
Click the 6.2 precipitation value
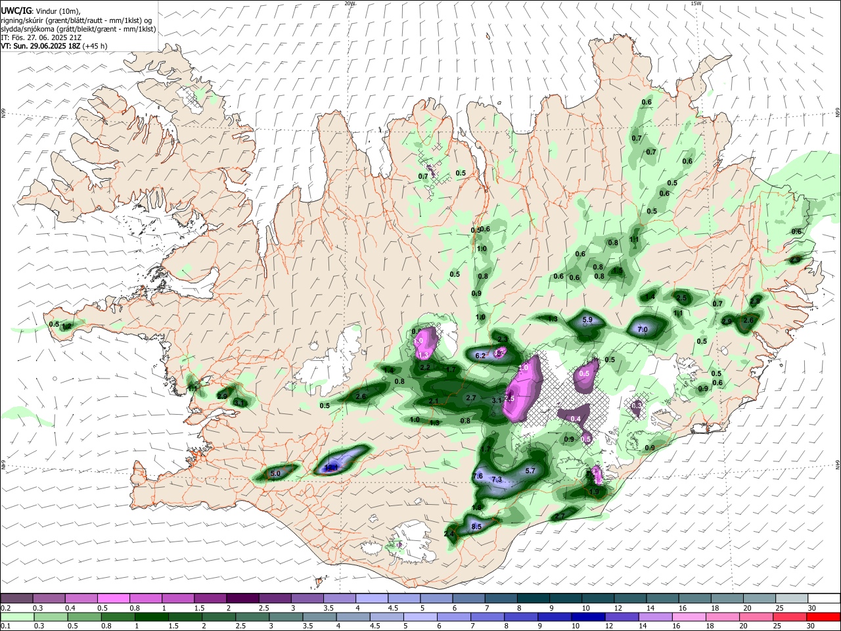click(x=480, y=356)
